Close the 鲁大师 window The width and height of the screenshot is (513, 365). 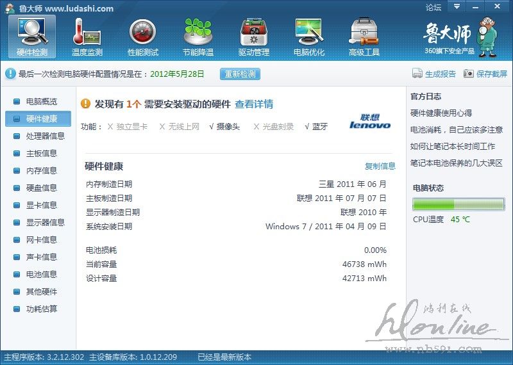(498, 6)
